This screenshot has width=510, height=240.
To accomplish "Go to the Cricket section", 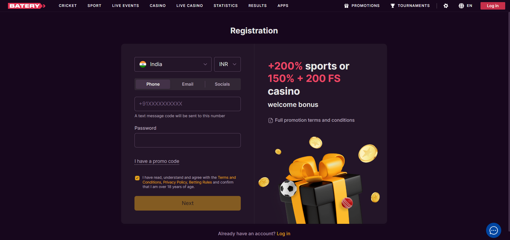I will (68, 6).
